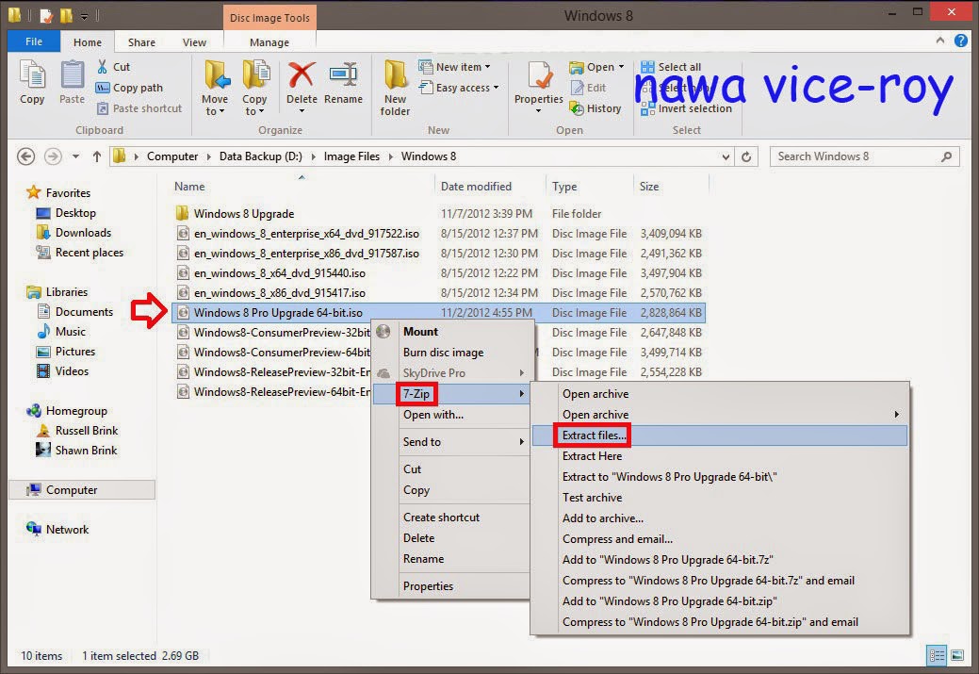Click the Data Backup (D:) breadcrumb

(260, 156)
